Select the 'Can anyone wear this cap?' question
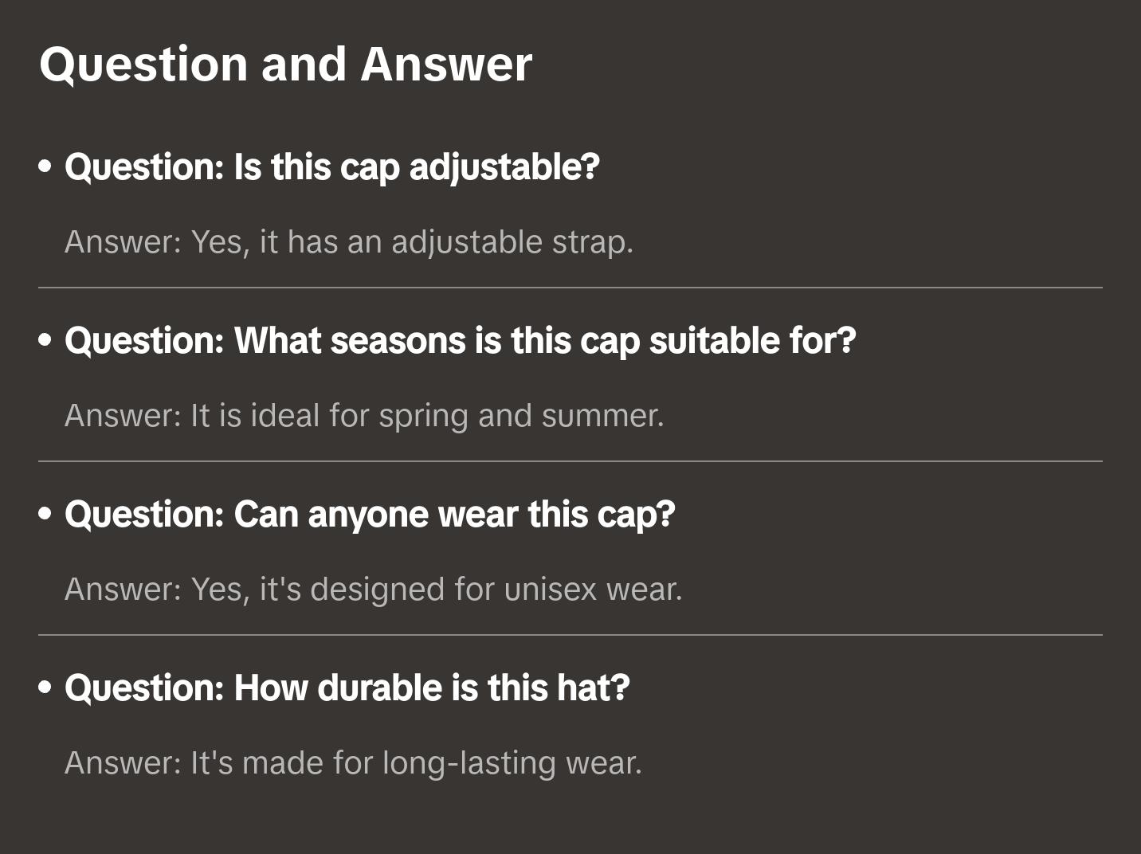The image size is (1141, 854). click(370, 515)
